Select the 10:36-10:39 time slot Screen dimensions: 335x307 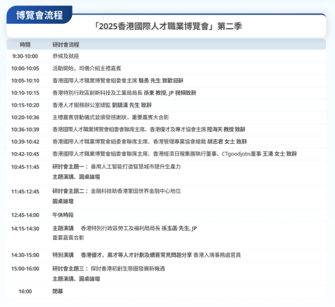tap(25, 130)
